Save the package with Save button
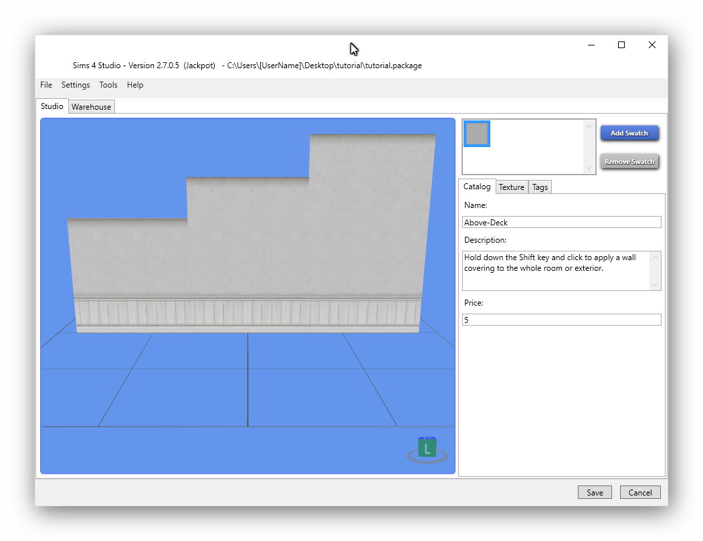 pyautogui.click(x=595, y=492)
